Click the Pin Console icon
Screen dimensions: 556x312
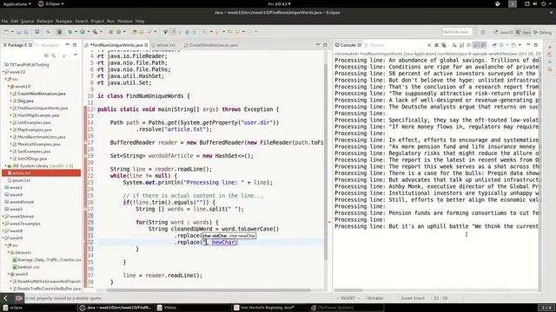tap(494, 45)
